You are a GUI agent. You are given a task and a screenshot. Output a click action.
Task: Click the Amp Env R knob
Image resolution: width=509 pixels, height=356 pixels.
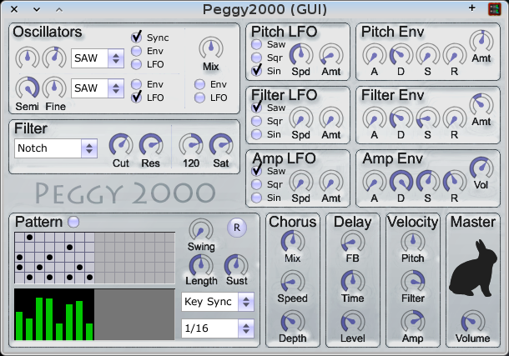(455, 182)
